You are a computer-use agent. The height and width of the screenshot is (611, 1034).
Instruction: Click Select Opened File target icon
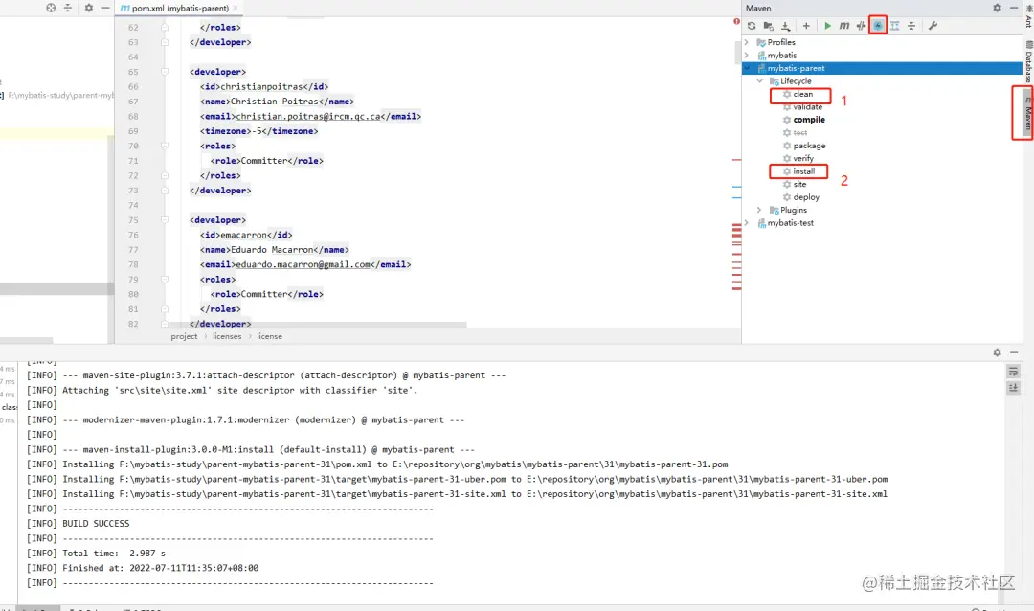click(x=51, y=8)
